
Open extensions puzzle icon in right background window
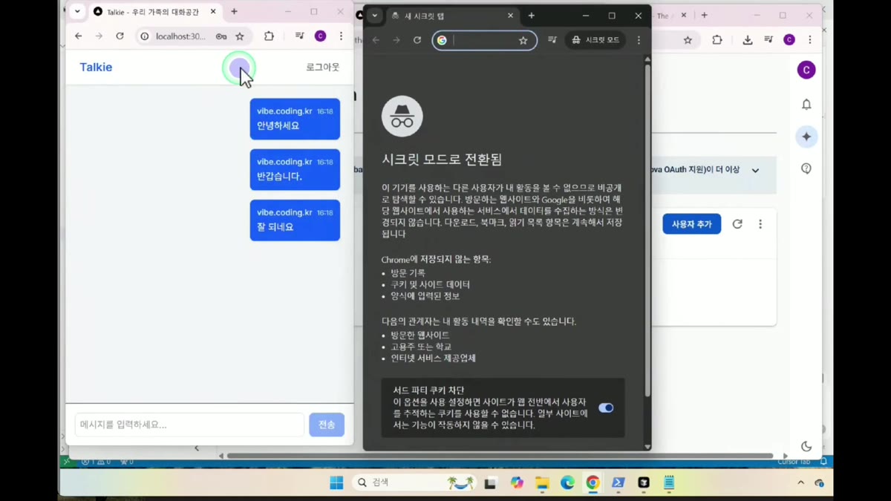click(717, 40)
